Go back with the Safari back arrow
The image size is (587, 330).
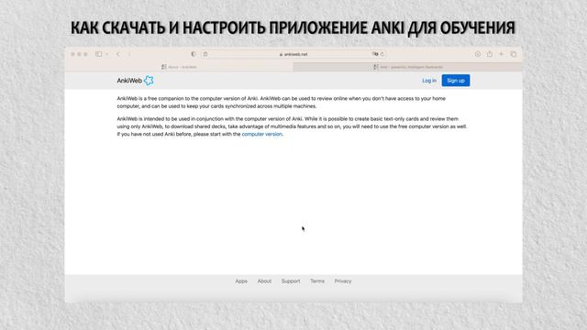coord(118,54)
